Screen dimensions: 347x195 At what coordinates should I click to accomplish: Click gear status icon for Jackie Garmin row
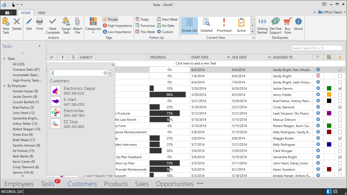(x=318, y=88)
